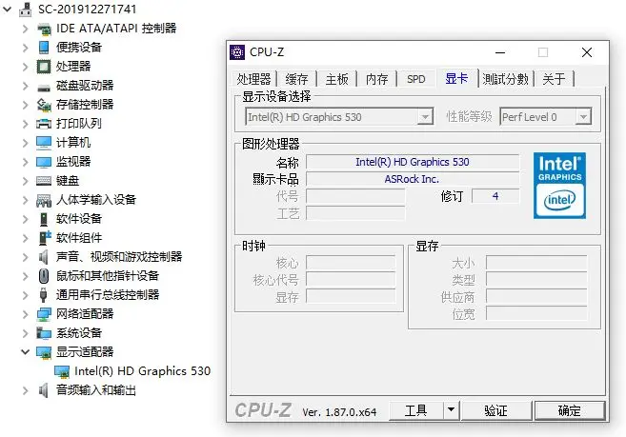Click the 软件设备 icon
The height and width of the screenshot is (437, 626).
[44, 219]
